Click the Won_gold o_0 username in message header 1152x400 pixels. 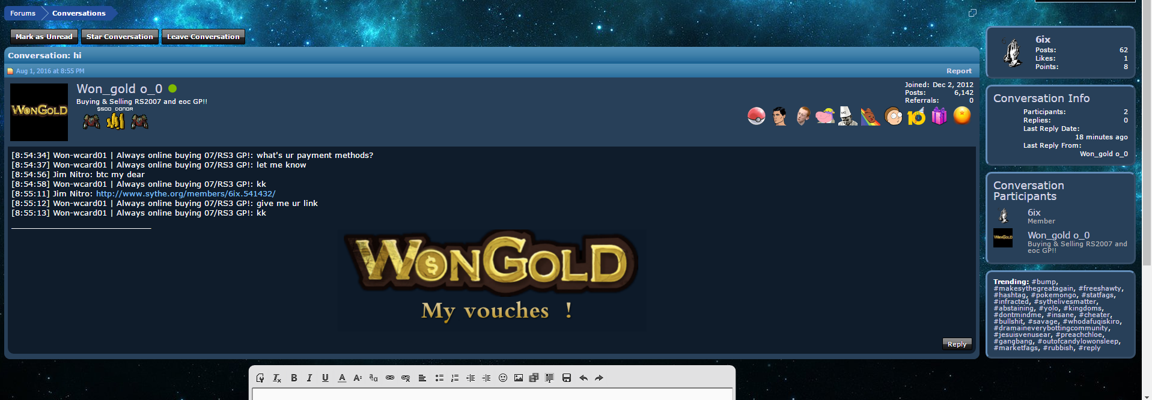click(119, 89)
